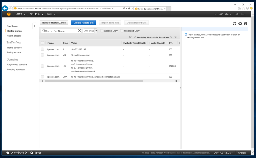Go to previous page of record sets
This screenshot has height=158, width=256.
point(135,37)
